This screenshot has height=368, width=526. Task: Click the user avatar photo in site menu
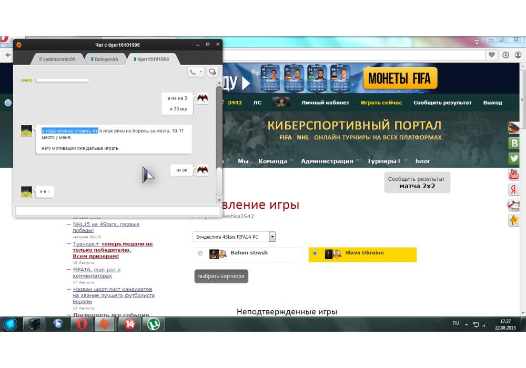pos(281,101)
